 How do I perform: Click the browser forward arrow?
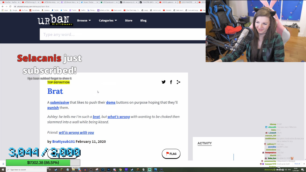[x=6, y=6]
